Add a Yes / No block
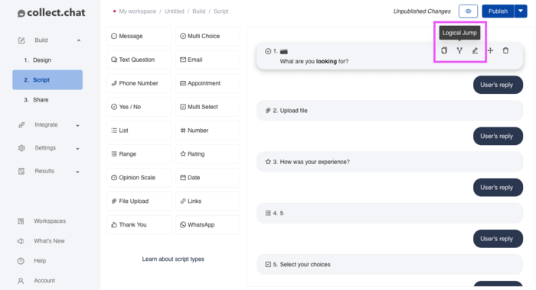This screenshot has height=290, width=536. pos(139,107)
